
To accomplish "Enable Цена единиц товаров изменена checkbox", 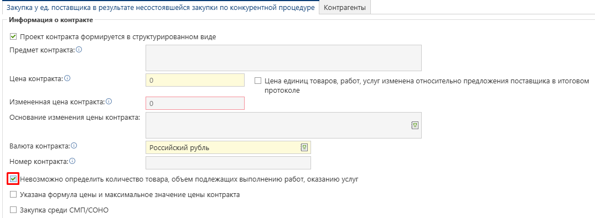I will point(258,81).
